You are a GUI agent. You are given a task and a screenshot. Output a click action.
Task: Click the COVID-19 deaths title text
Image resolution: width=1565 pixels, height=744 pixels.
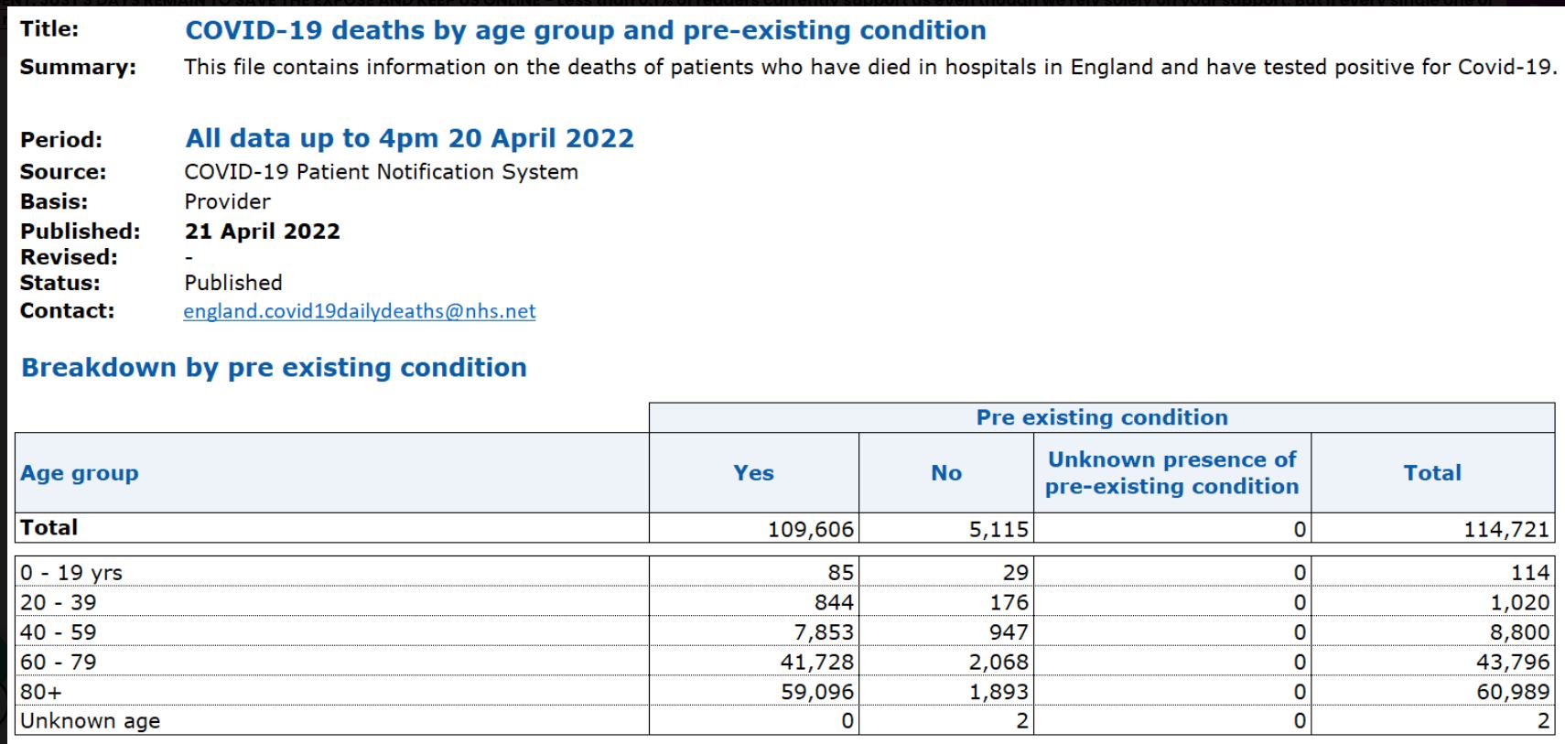585,30
